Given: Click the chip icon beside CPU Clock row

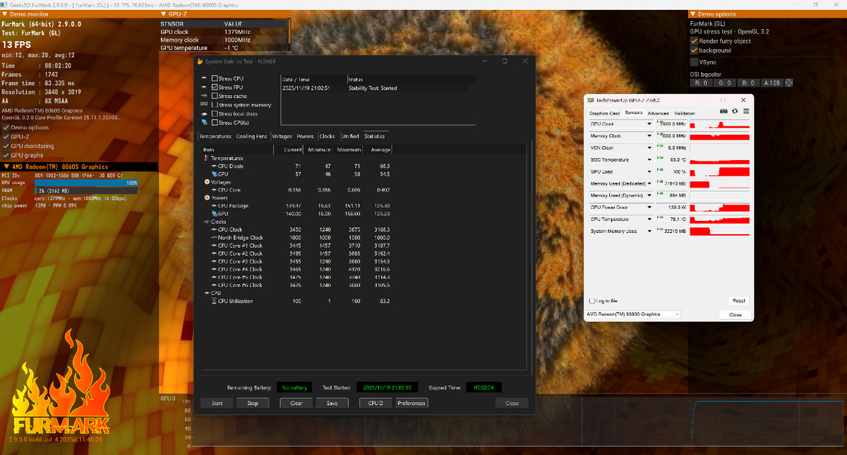Looking at the screenshot, I should [214, 229].
